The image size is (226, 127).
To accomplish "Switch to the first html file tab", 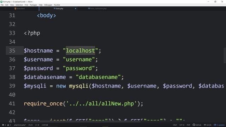I will (19, 8).
